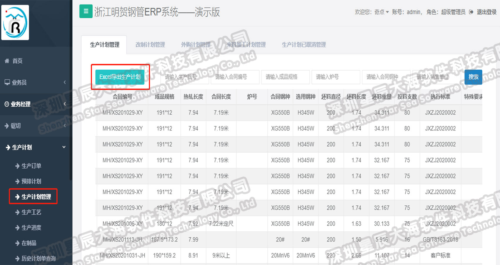The width and height of the screenshot is (500, 265).
Task: Select the MH/XS201006-XY contract cell
Action: 123,224
